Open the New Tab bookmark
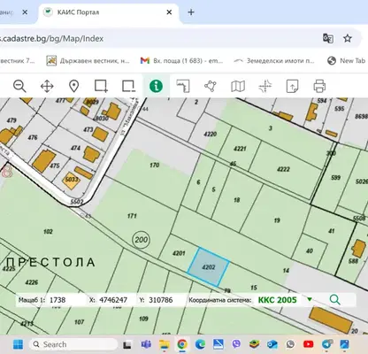 pos(347,61)
